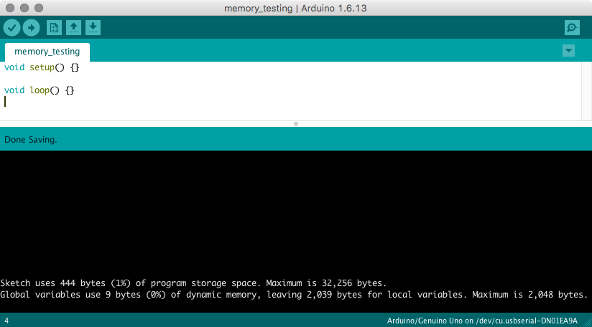Select the memory_testing tab
Image resolution: width=592 pixels, height=327 pixels.
tap(47, 52)
